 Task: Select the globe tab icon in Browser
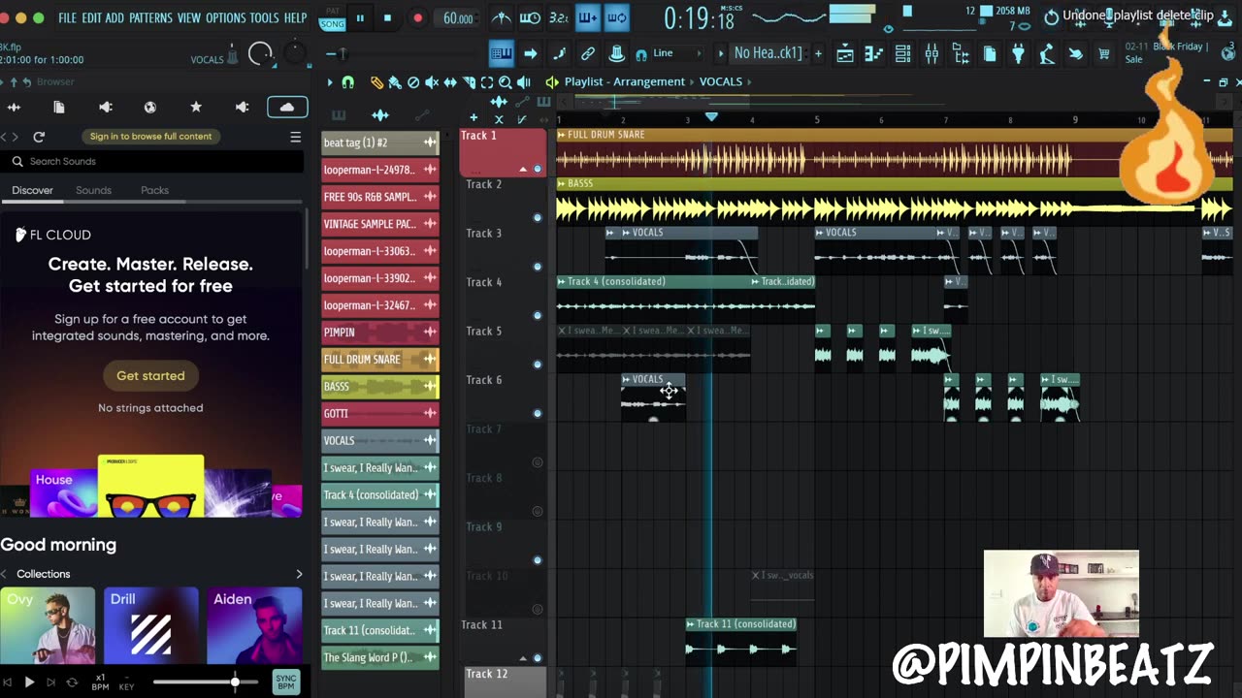[150, 107]
